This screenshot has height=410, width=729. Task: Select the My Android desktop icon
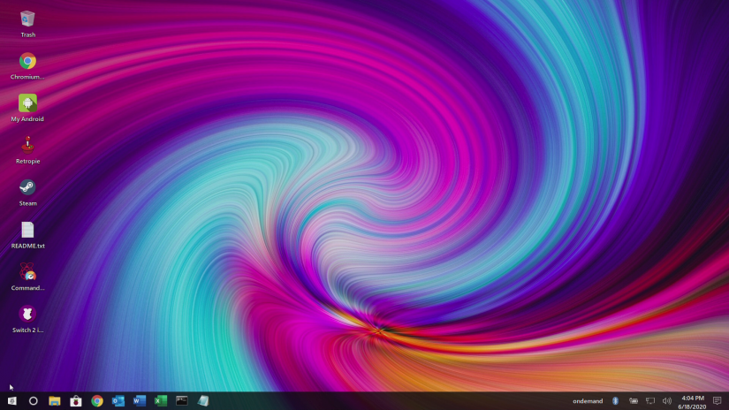(x=27, y=103)
